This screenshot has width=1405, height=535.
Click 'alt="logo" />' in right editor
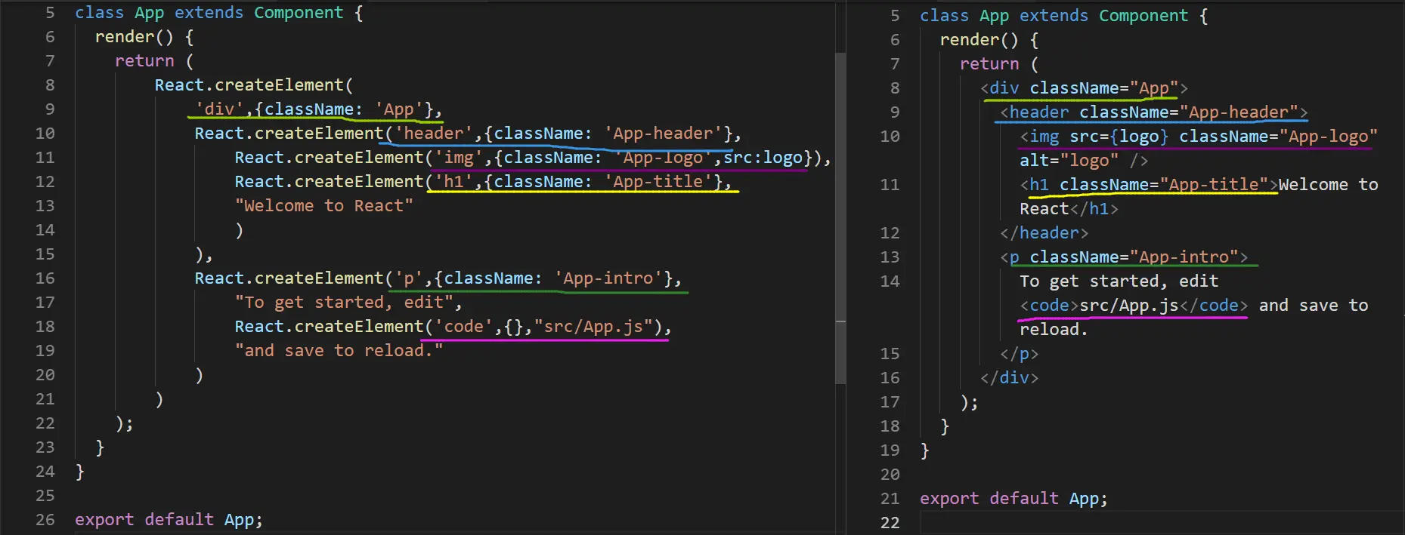point(1084,161)
